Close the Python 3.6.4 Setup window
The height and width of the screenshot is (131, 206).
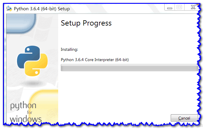pyautogui.click(x=192, y=8)
